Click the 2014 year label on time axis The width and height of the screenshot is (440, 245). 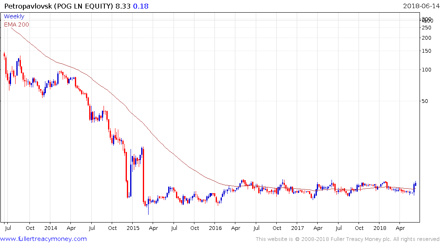50,228
